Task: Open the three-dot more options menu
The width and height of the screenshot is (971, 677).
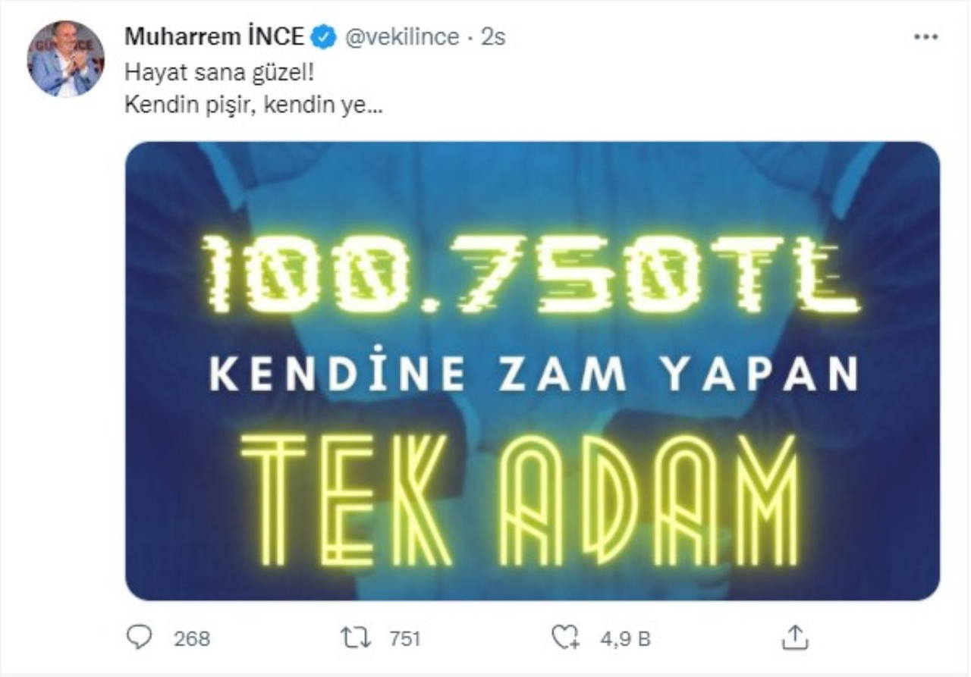Action: pyautogui.click(x=925, y=37)
